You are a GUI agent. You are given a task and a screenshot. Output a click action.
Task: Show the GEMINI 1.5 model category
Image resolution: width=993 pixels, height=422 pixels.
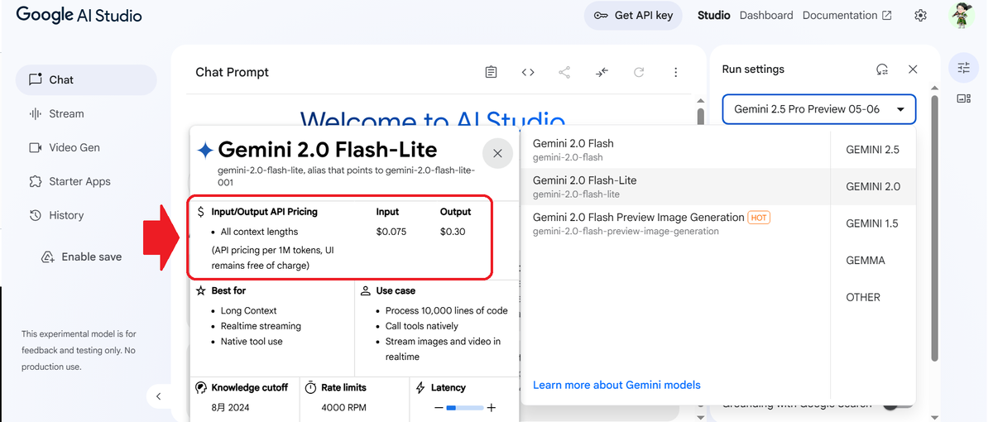872,223
